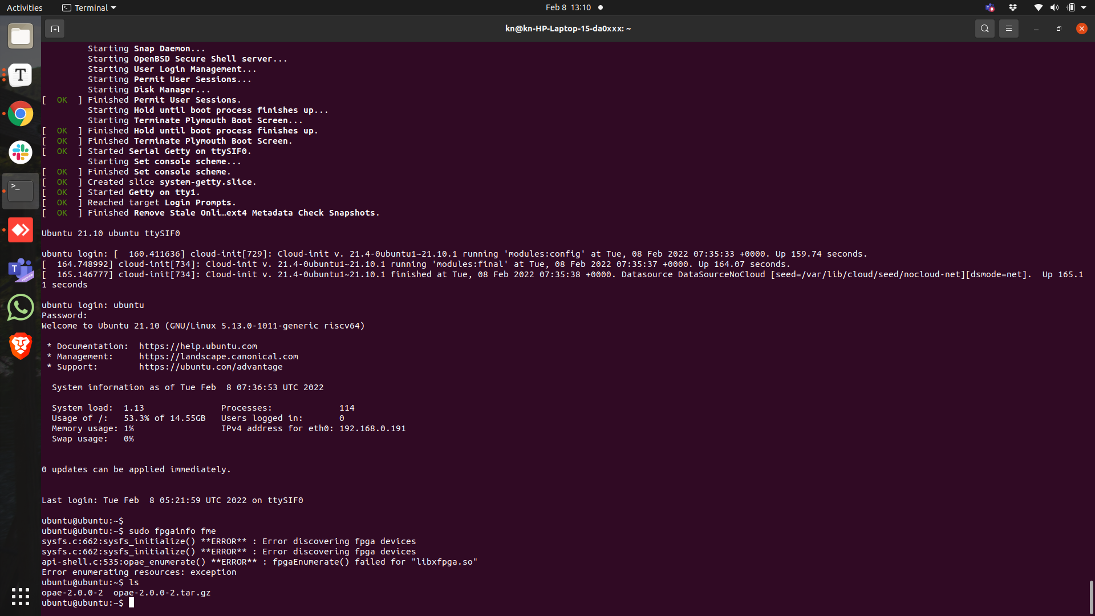Image resolution: width=1095 pixels, height=616 pixels.
Task: Open the terminal hamburger menu
Action: tap(1009, 29)
